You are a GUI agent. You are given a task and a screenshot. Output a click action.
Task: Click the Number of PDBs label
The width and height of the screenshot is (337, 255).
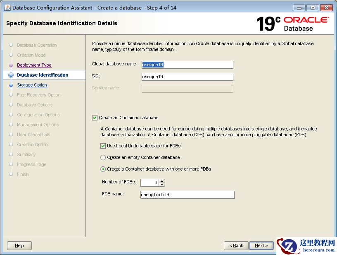[119, 182]
